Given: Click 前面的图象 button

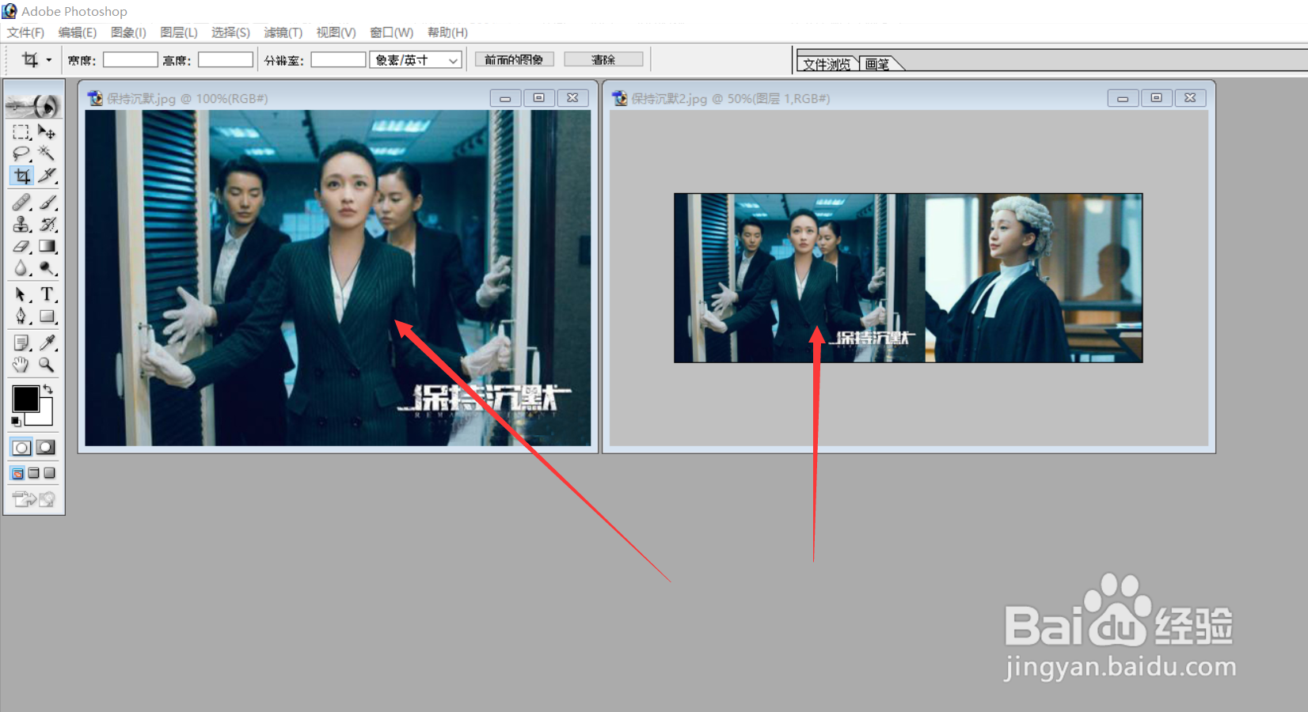Looking at the screenshot, I should point(514,59).
